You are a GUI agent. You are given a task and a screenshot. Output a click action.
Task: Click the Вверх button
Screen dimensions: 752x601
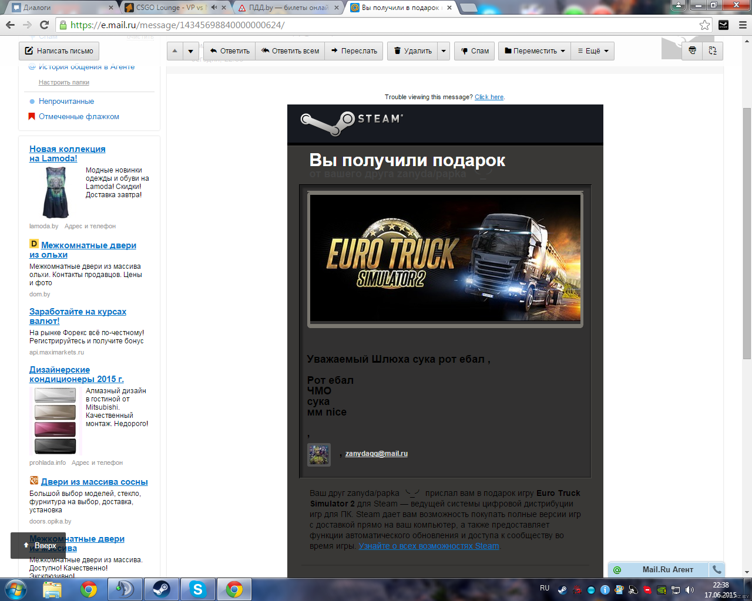(x=38, y=545)
